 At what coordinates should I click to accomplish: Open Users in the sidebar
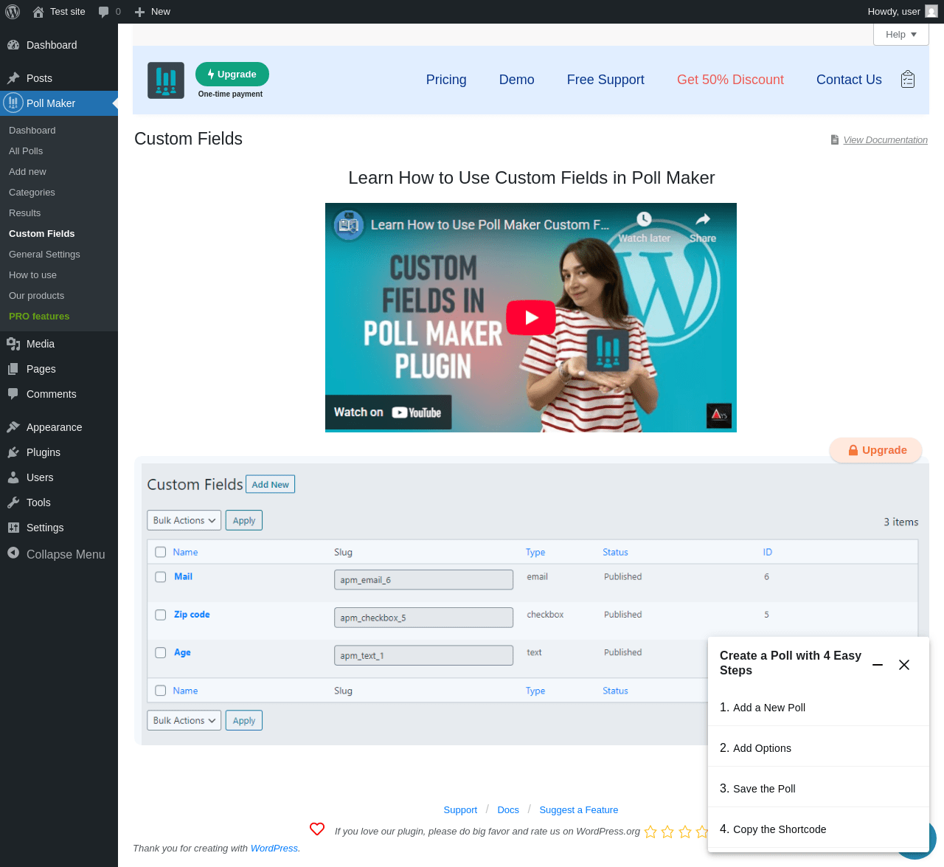tap(59, 477)
